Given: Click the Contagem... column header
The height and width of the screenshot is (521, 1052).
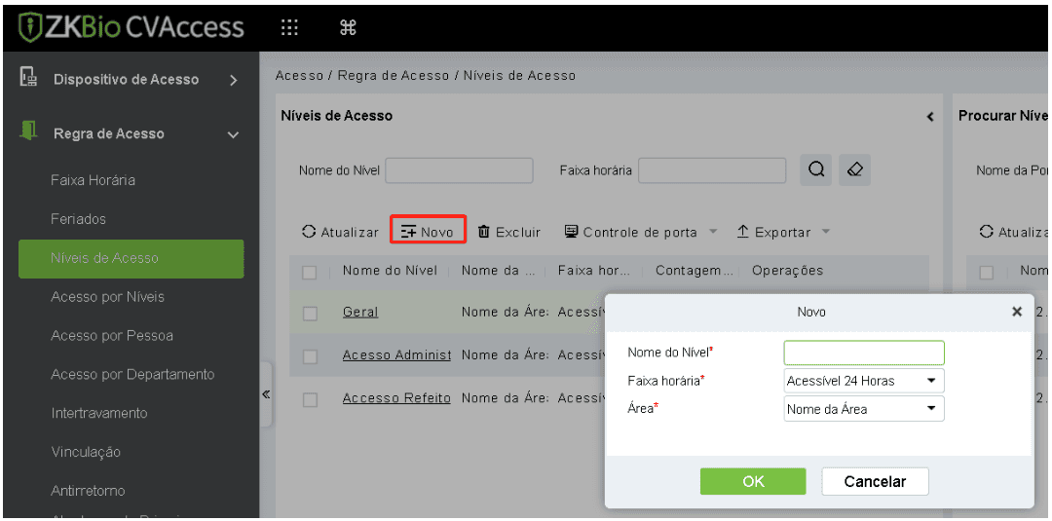Looking at the screenshot, I should click(695, 271).
